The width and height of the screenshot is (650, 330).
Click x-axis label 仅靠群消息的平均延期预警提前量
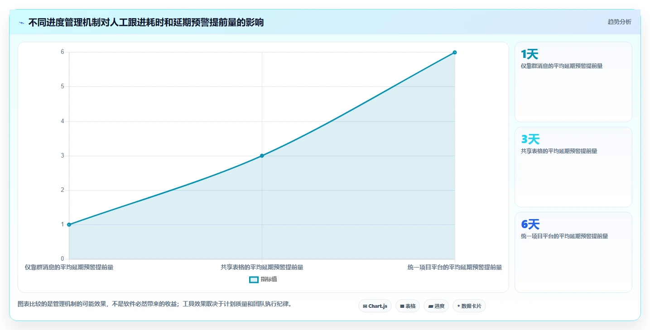69,268
